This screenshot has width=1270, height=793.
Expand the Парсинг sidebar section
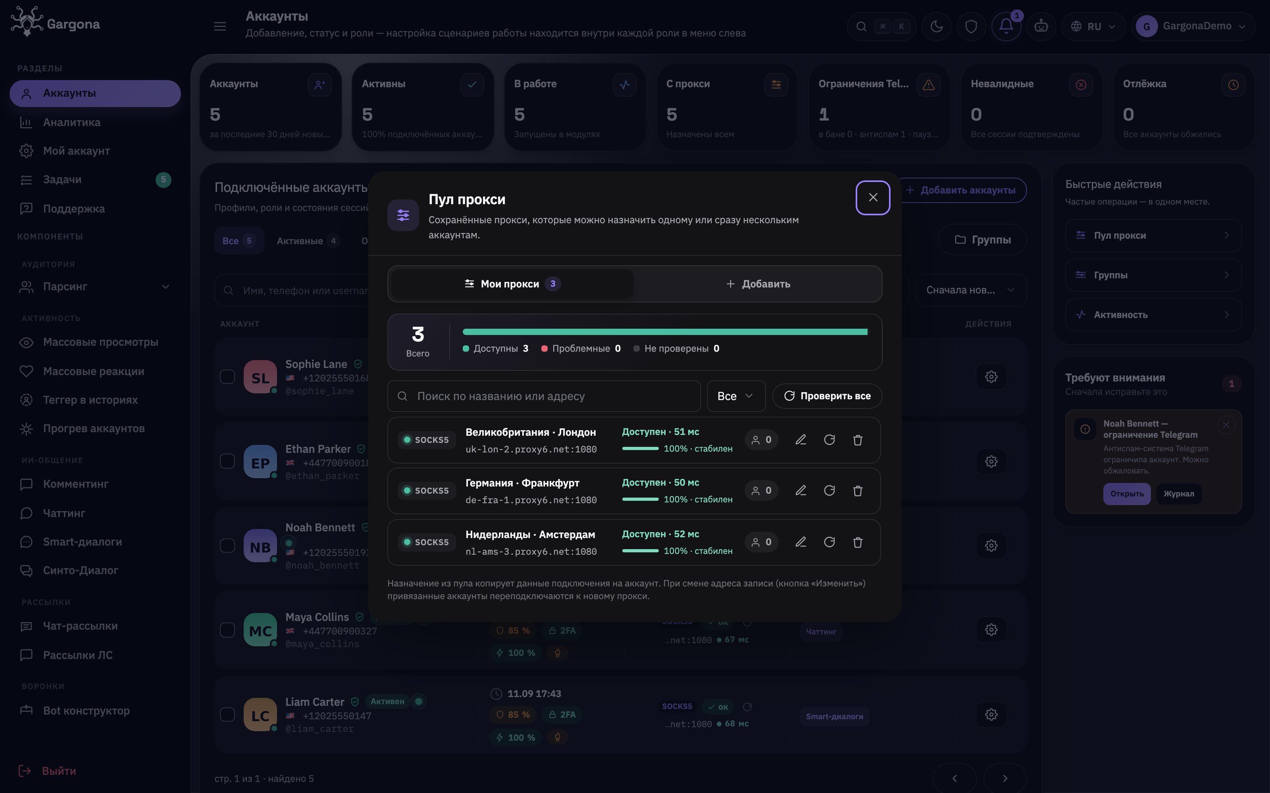click(x=95, y=286)
